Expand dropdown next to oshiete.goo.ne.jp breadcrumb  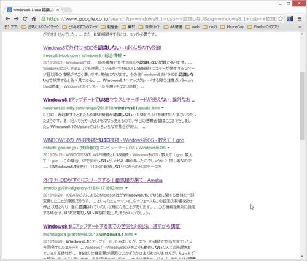pos(169,148)
